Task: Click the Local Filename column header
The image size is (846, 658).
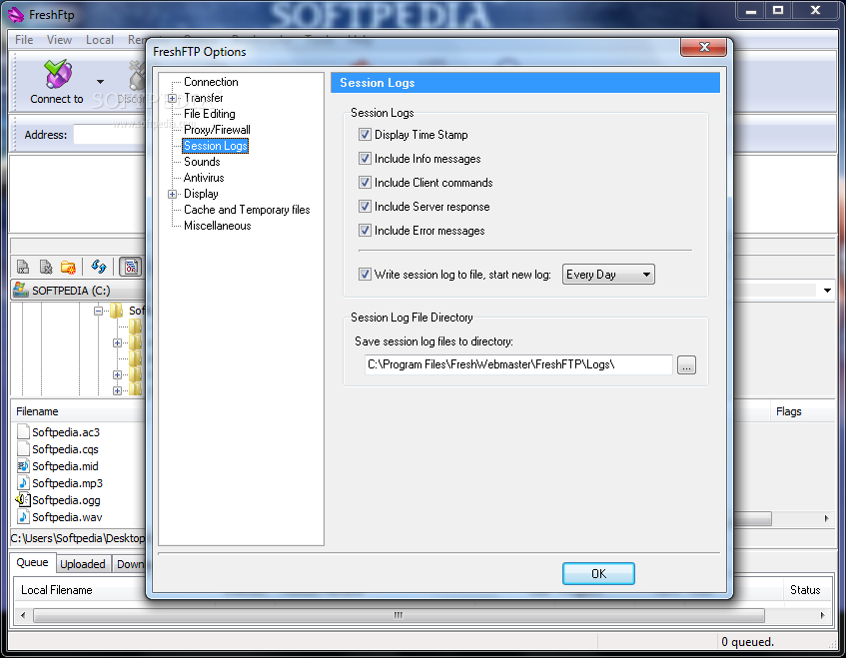Action: [x=80, y=590]
